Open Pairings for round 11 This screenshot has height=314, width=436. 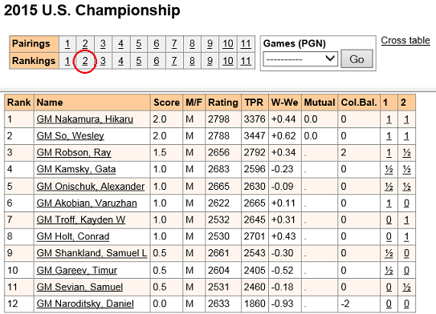[246, 44]
